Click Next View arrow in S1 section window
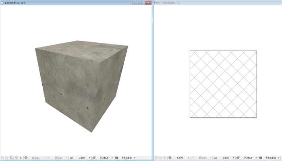282x161 pixels. pos(160,158)
